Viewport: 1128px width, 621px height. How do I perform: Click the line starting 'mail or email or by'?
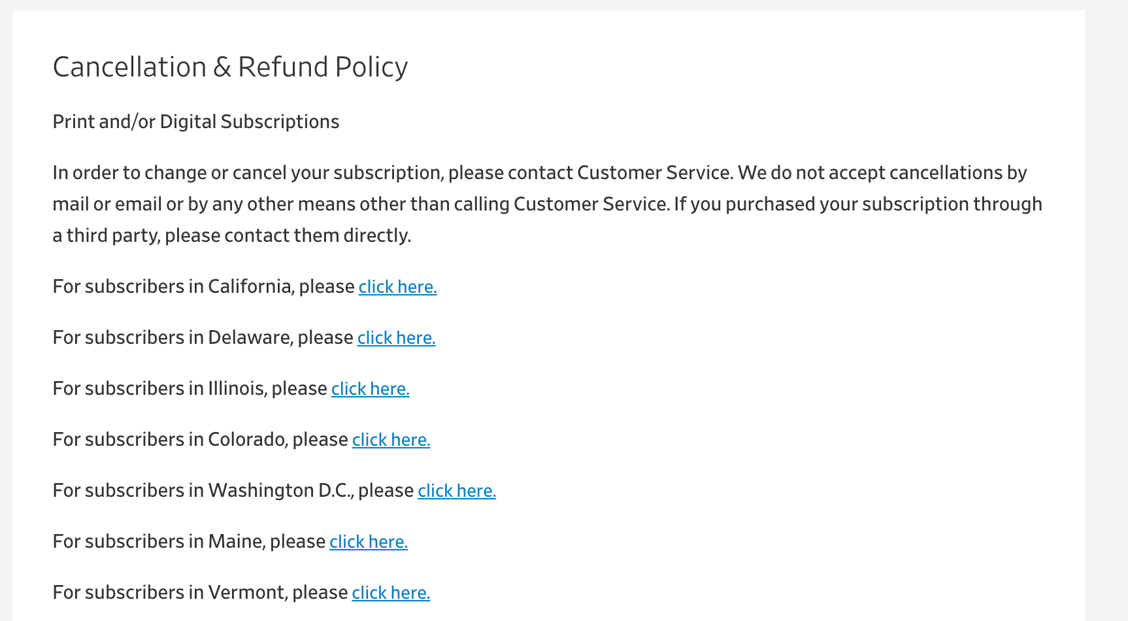coord(548,205)
